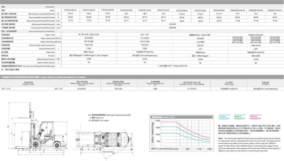Screen dimensions: 284x161
Task: Click gradeability value '35/17'
Action: 163,17
